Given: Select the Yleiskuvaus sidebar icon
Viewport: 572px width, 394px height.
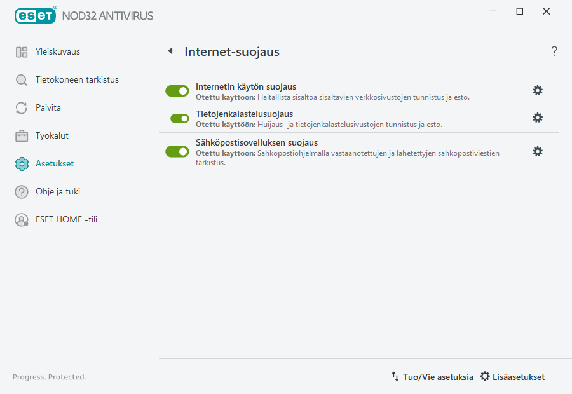Looking at the screenshot, I should click(x=21, y=52).
